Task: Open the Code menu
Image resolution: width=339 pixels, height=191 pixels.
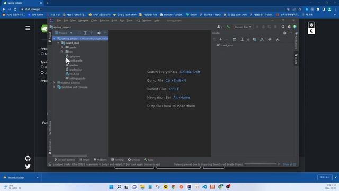Action: pyautogui.click(x=94, y=20)
